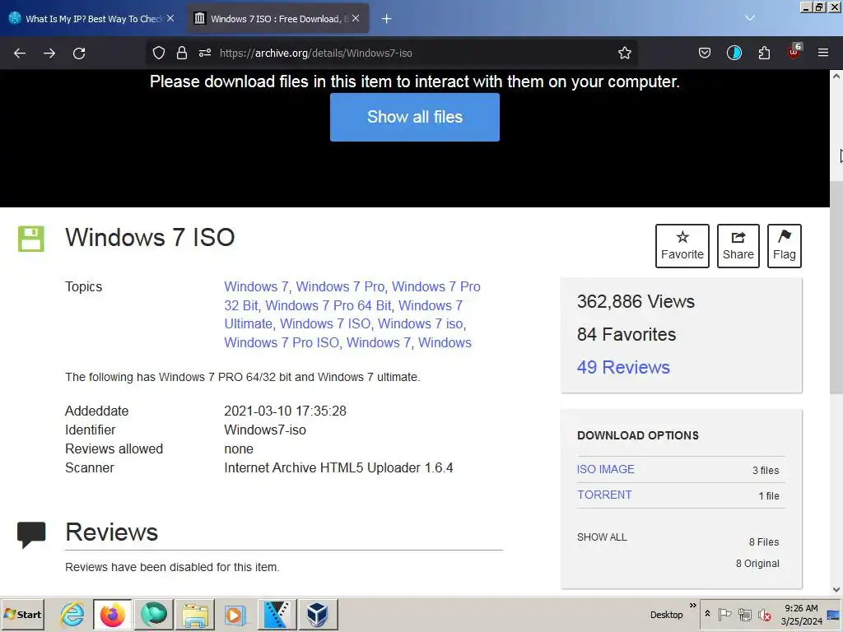843x632 pixels.
Task: Click the green floppy disk software icon
Action: tap(31, 239)
